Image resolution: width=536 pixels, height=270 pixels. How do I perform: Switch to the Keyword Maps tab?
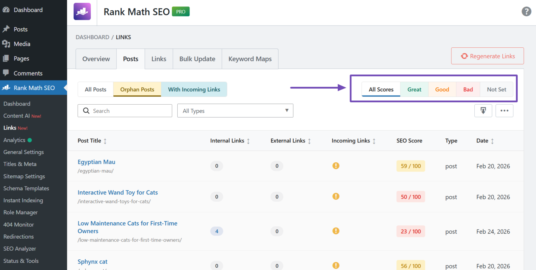coord(250,58)
